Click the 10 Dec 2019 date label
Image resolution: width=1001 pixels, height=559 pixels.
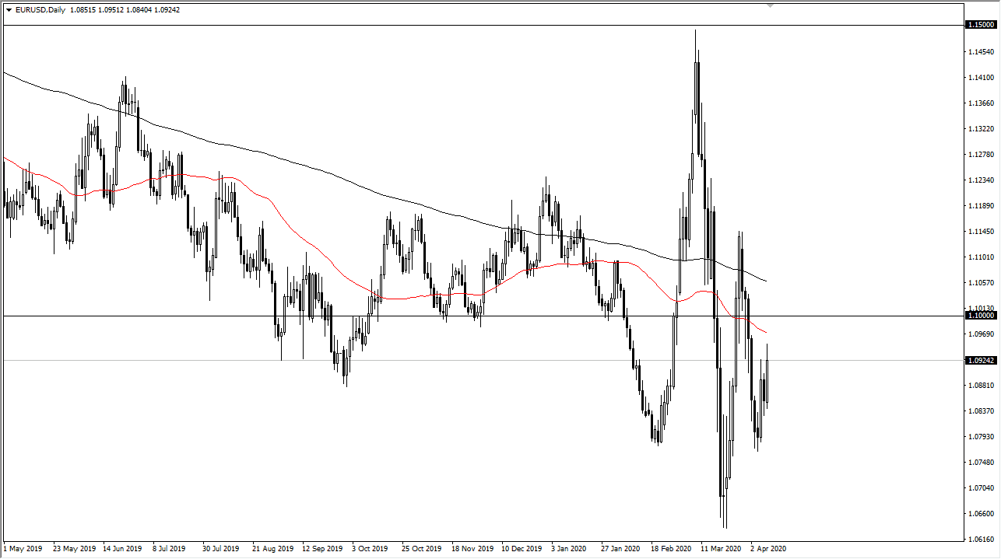[522, 549]
